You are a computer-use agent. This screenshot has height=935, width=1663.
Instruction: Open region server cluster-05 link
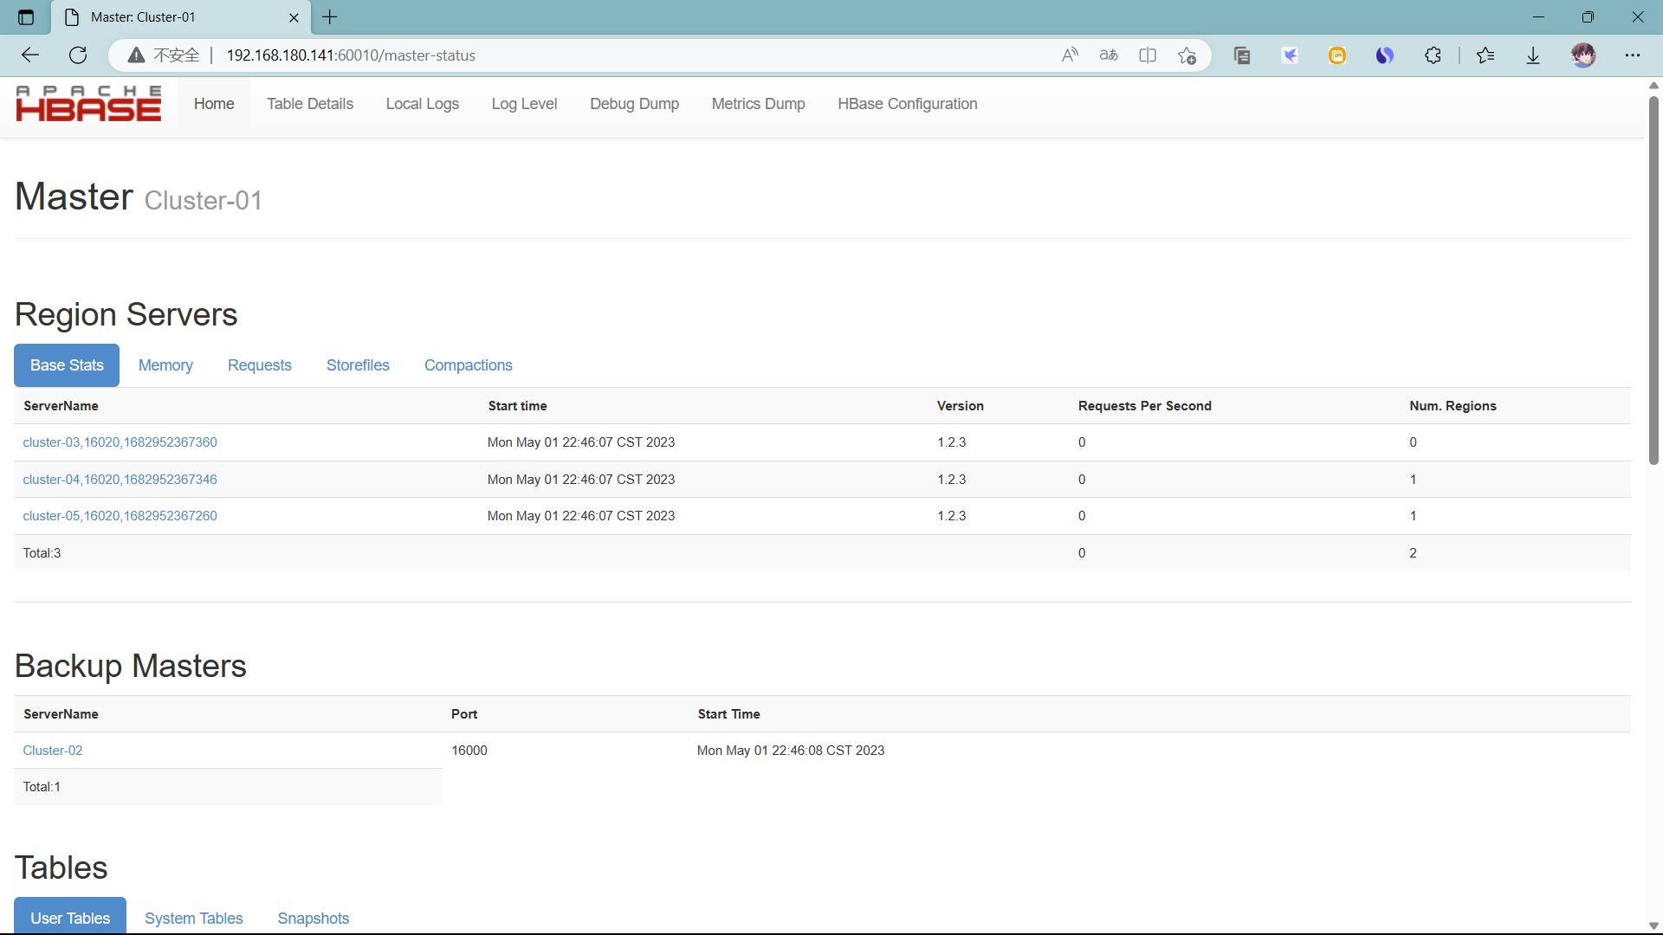120,516
